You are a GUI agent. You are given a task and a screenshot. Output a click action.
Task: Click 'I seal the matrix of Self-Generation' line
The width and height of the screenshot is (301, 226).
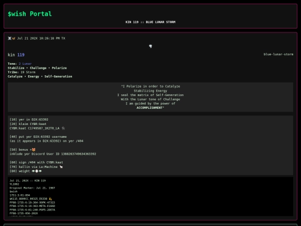tap(151, 95)
